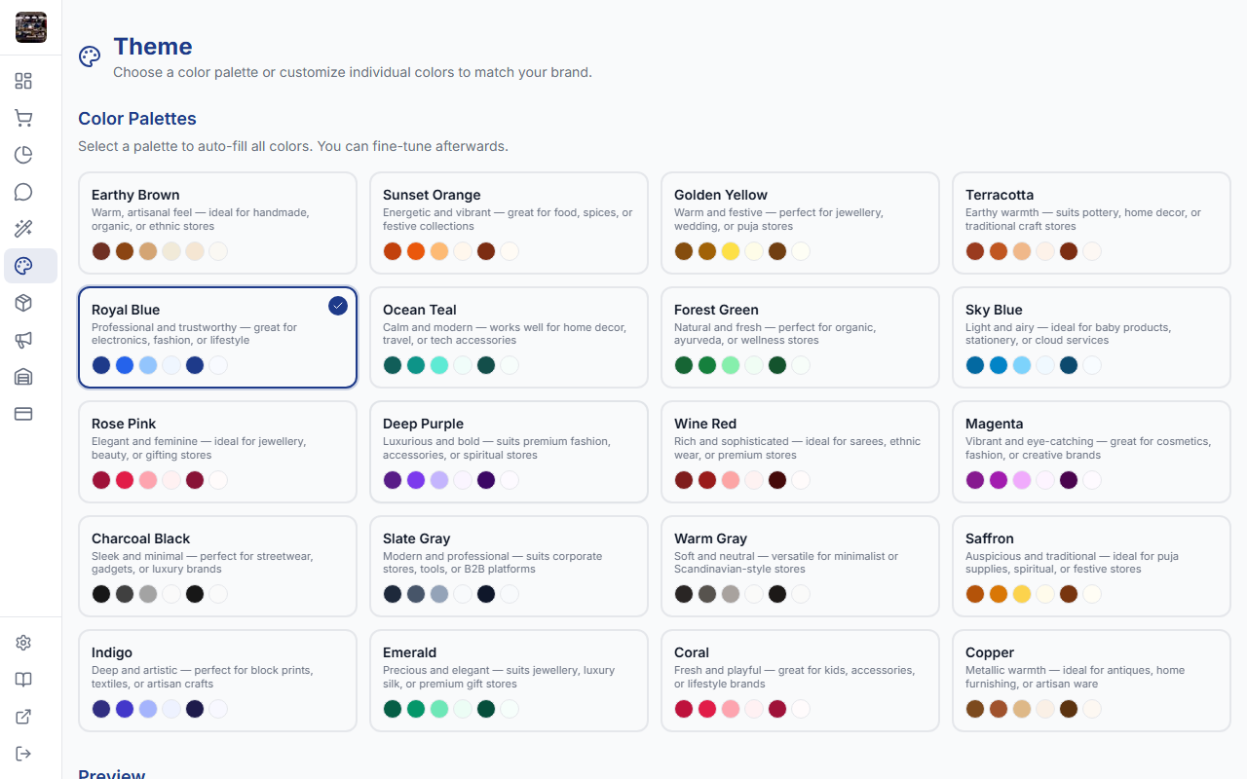Open the dashboard grid icon in sidebar

(x=23, y=81)
